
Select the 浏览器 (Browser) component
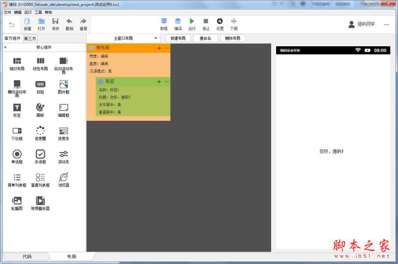click(64, 180)
